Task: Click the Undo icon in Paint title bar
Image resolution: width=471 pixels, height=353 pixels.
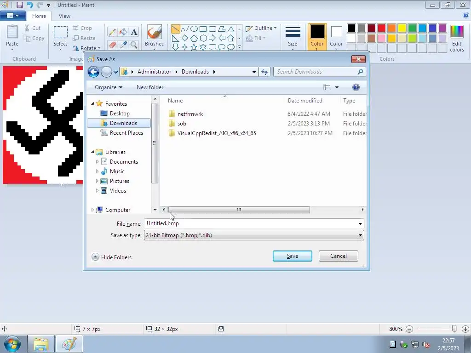Action: [x=30, y=5]
